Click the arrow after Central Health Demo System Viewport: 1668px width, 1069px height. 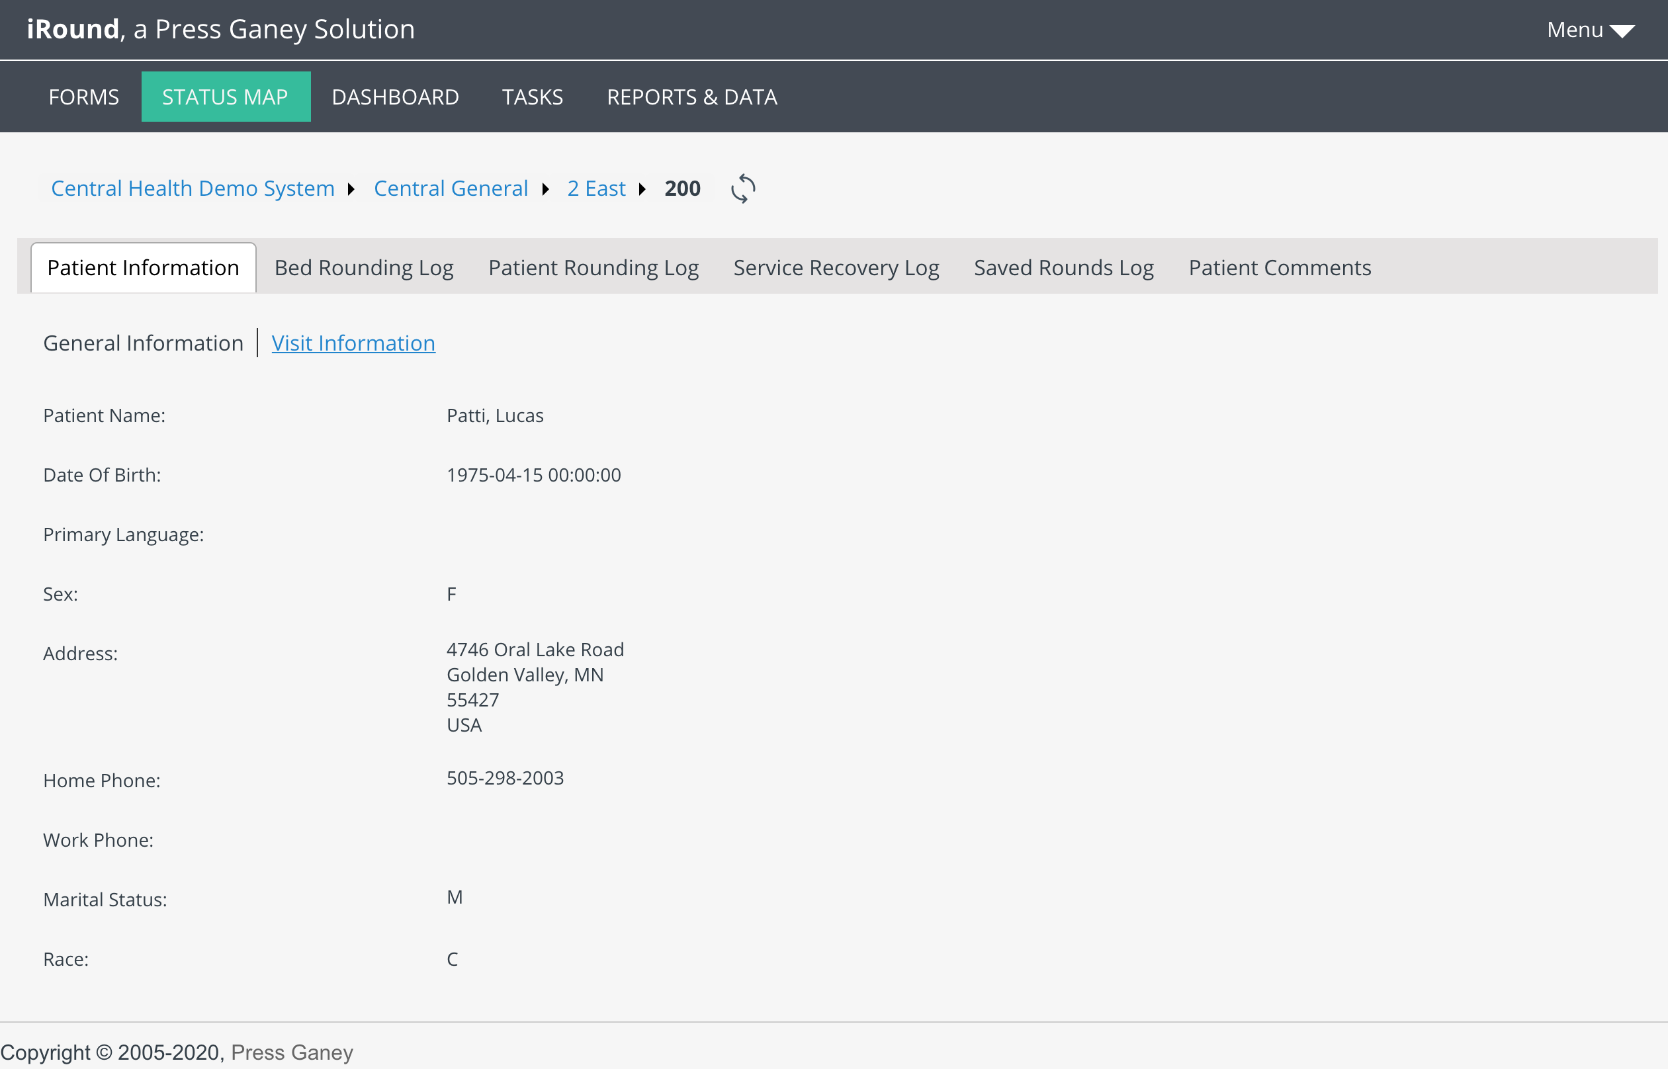[x=351, y=189]
